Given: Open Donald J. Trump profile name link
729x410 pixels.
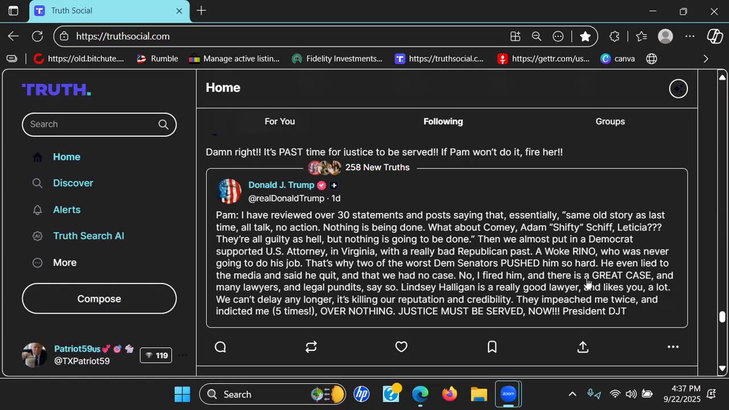Looking at the screenshot, I should tap(281, 185).
